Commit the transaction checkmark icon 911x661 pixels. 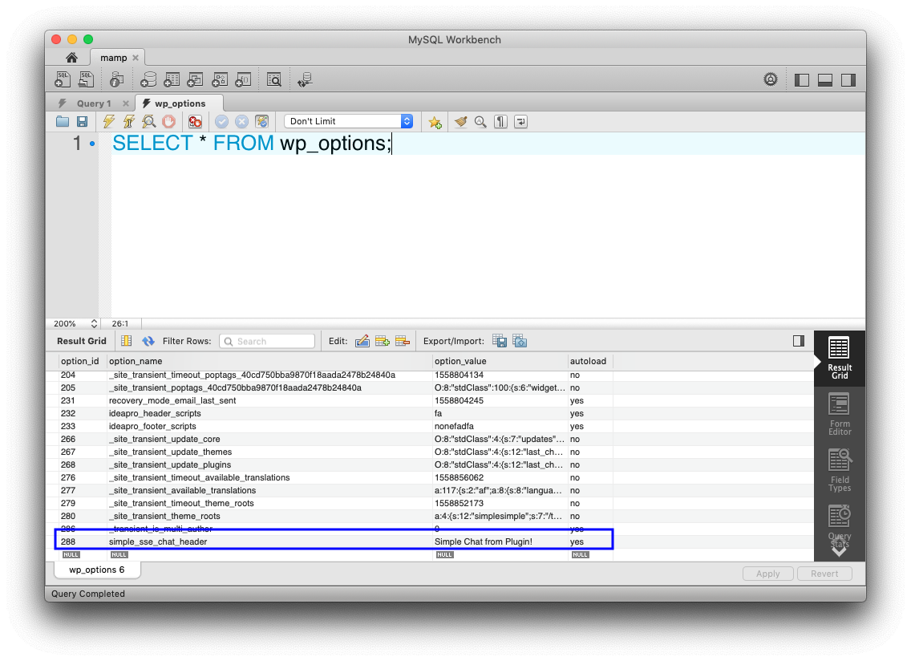(221, 121)
